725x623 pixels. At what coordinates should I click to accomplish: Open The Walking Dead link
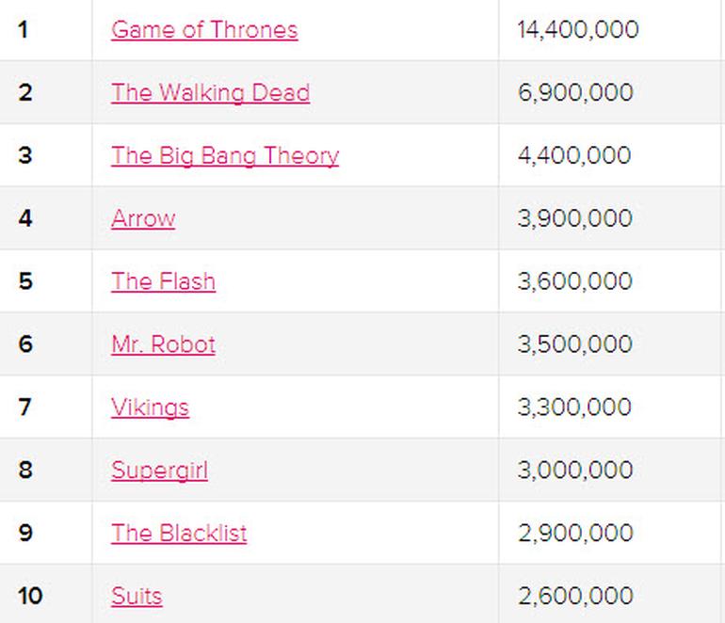pyautogui.click(x=210, y=93)
